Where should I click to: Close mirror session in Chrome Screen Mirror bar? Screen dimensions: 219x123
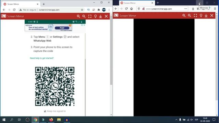106,16
